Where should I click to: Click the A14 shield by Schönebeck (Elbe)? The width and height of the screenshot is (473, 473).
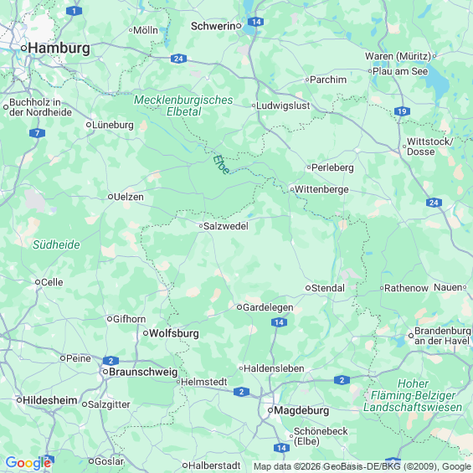tap(282, 448)
